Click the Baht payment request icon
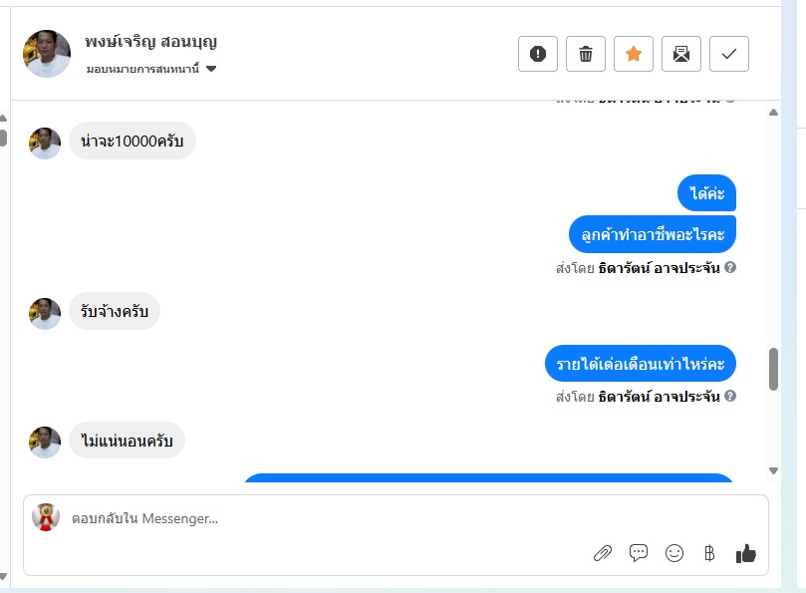The height and width of the screenshot is (593, 806). point(709,553)
